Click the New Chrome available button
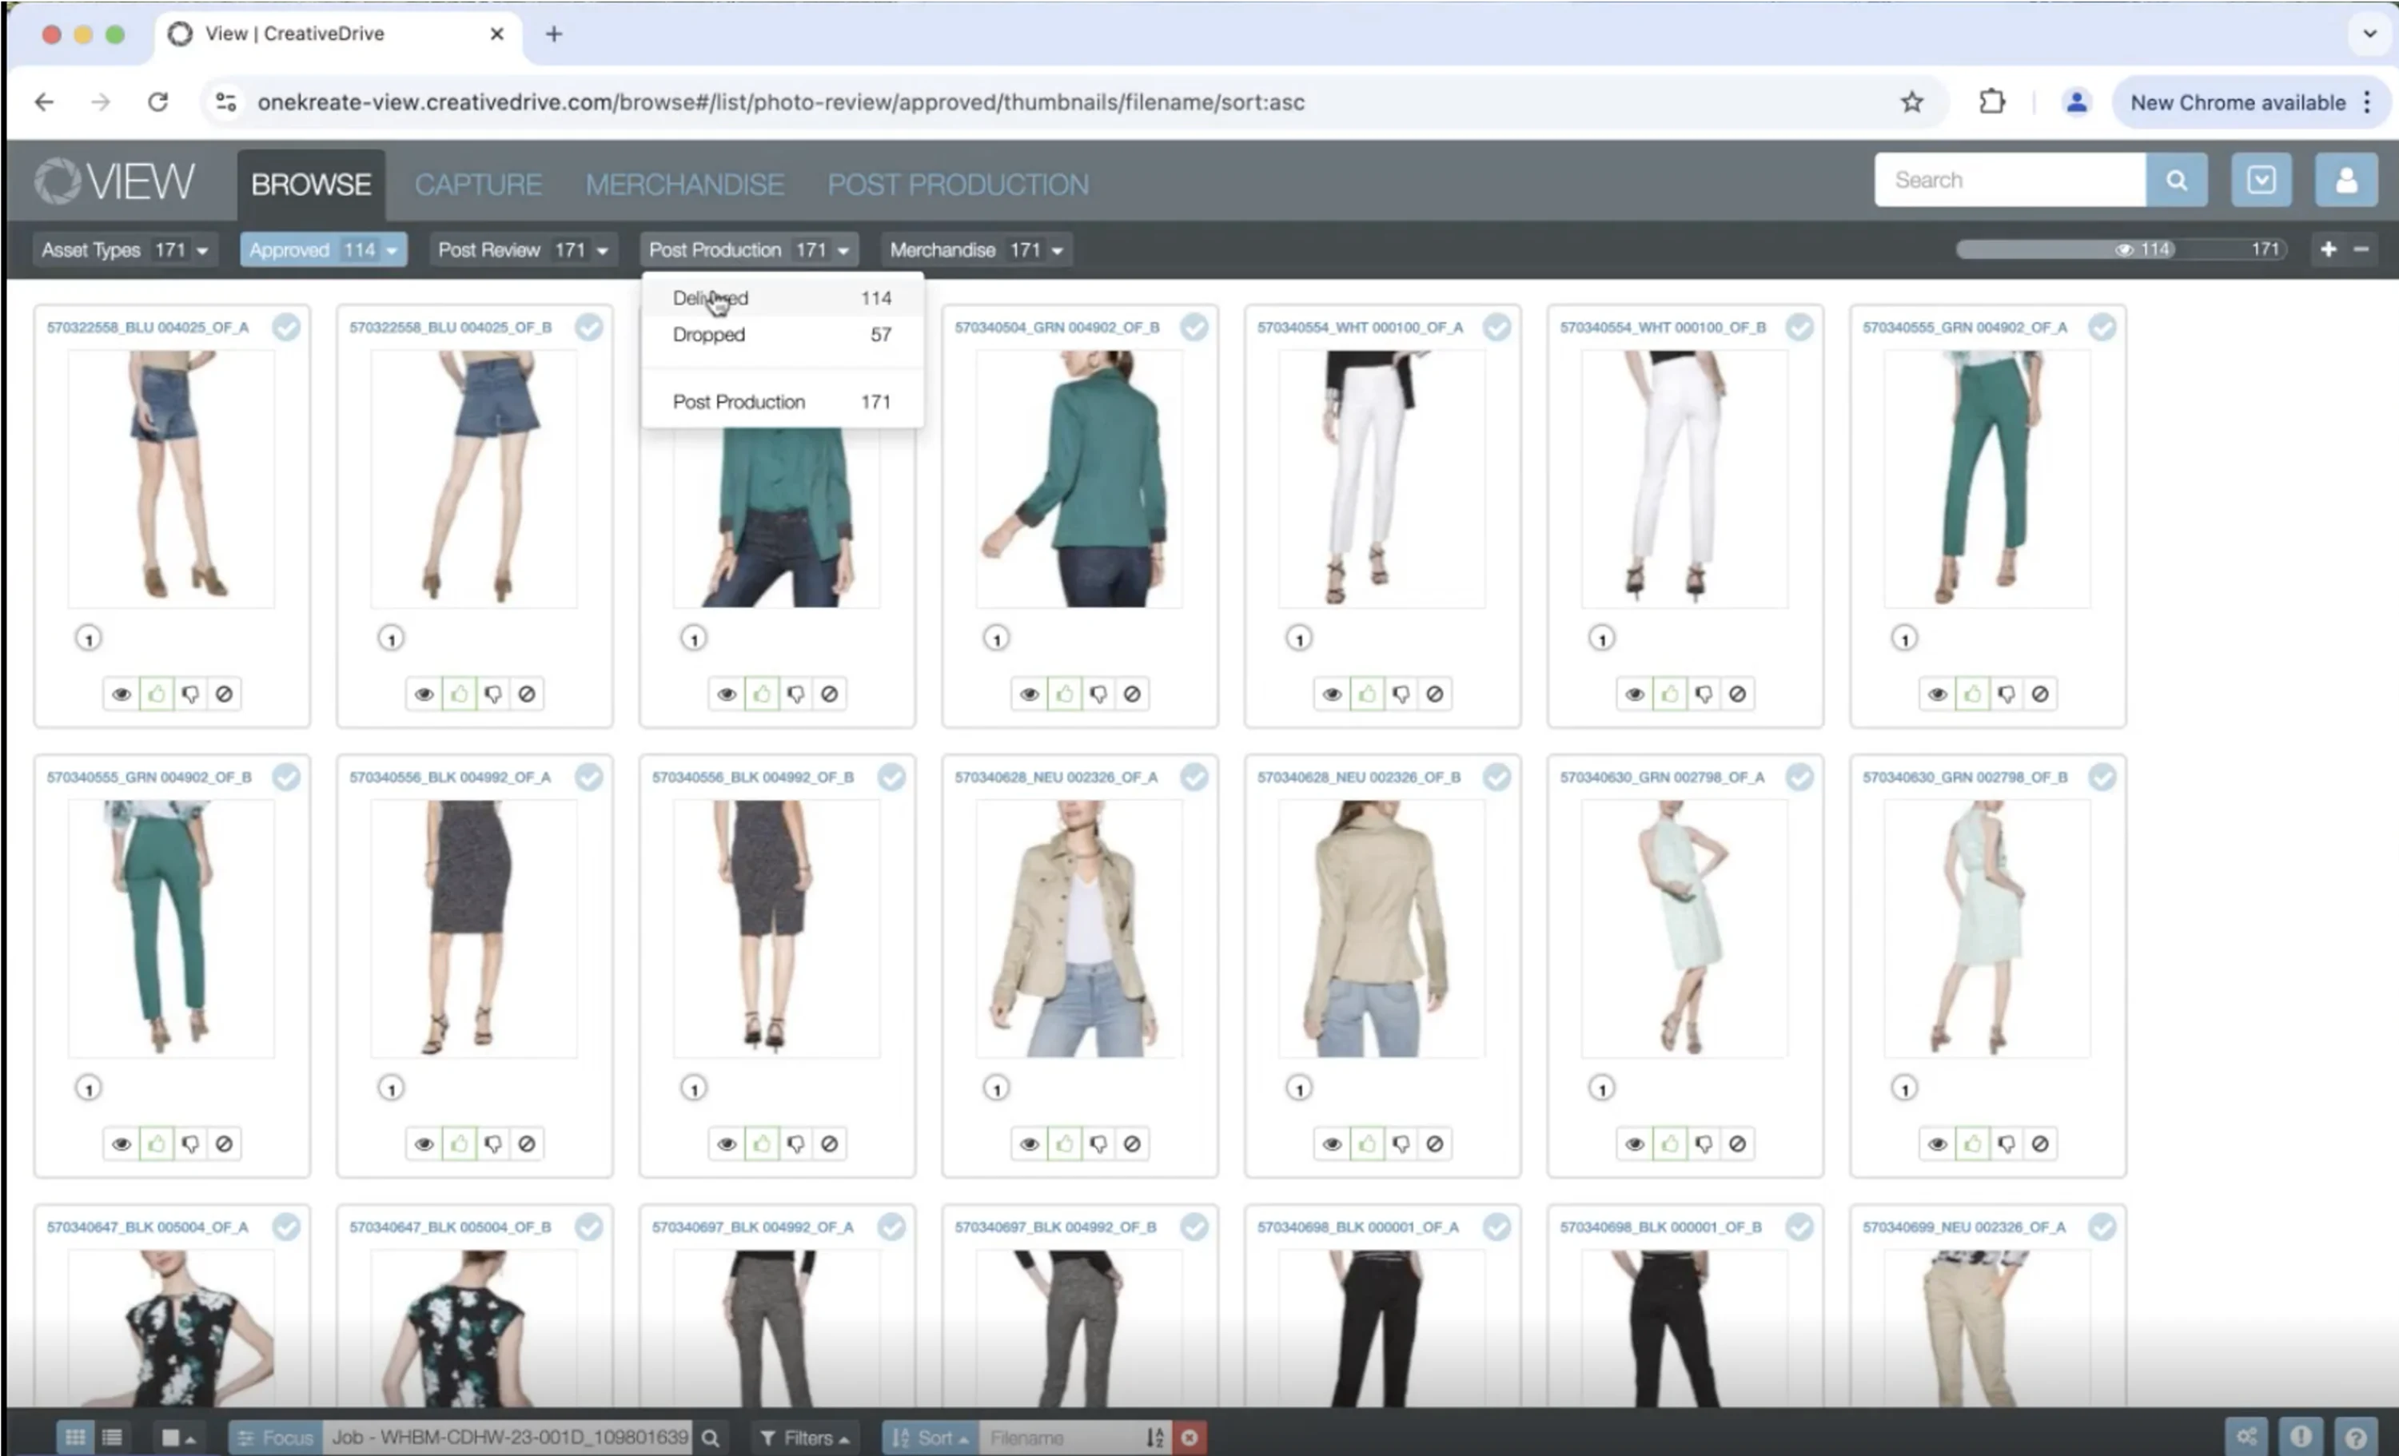This screenshot has height=1456, width=2399. pos(2251,102)
